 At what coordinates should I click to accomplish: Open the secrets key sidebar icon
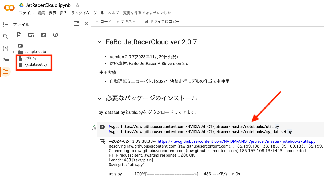[6, 60]
